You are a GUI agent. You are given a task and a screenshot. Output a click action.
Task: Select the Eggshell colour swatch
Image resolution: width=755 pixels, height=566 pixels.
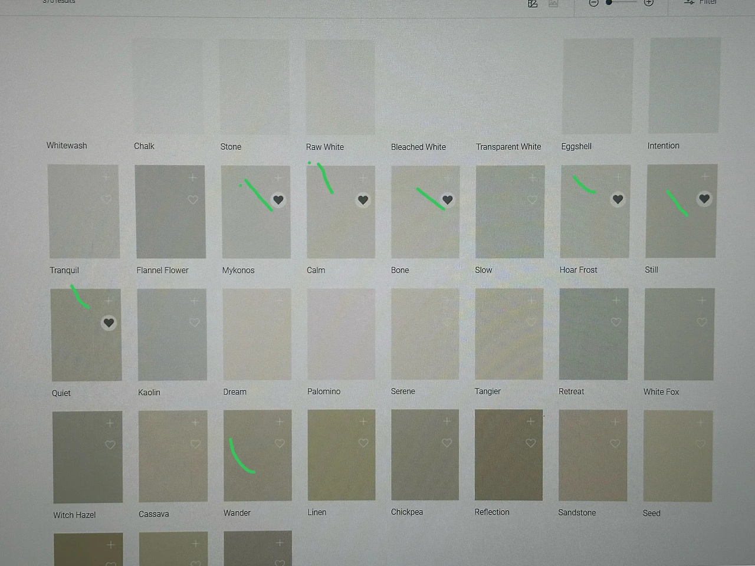(x=597, y=86)
